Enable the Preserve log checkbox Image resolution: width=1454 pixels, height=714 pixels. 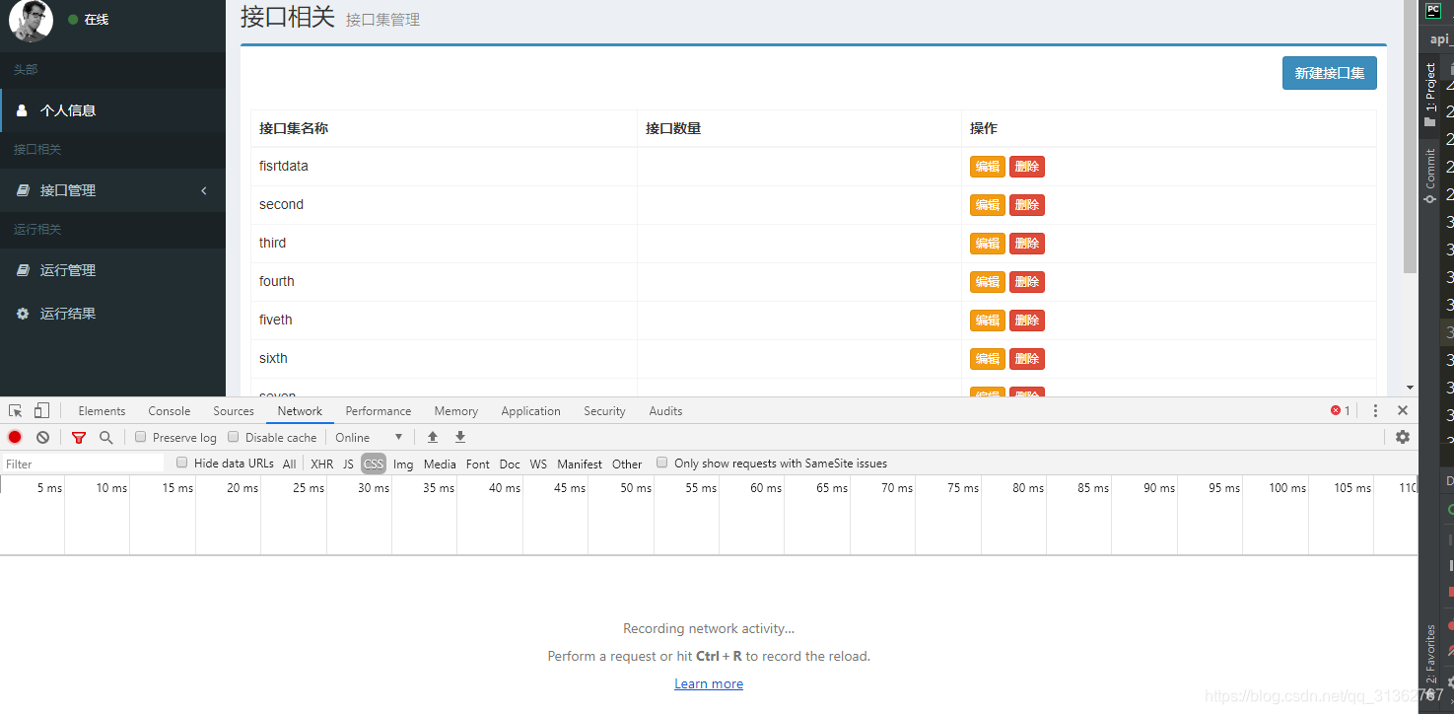click(140, 437)
